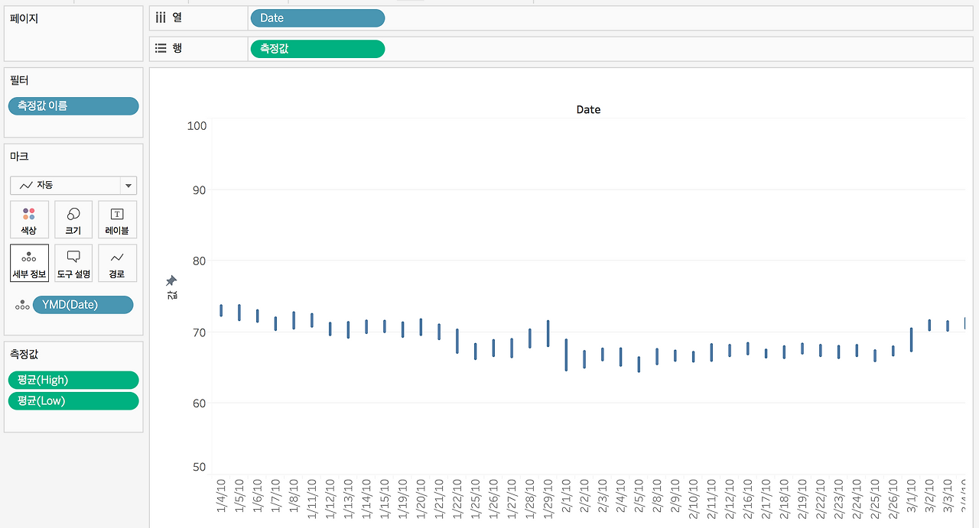The height and width of the screenshot is (528, 979).
Task: Select the 평균(High) measure pill
Action: [73, 380]
